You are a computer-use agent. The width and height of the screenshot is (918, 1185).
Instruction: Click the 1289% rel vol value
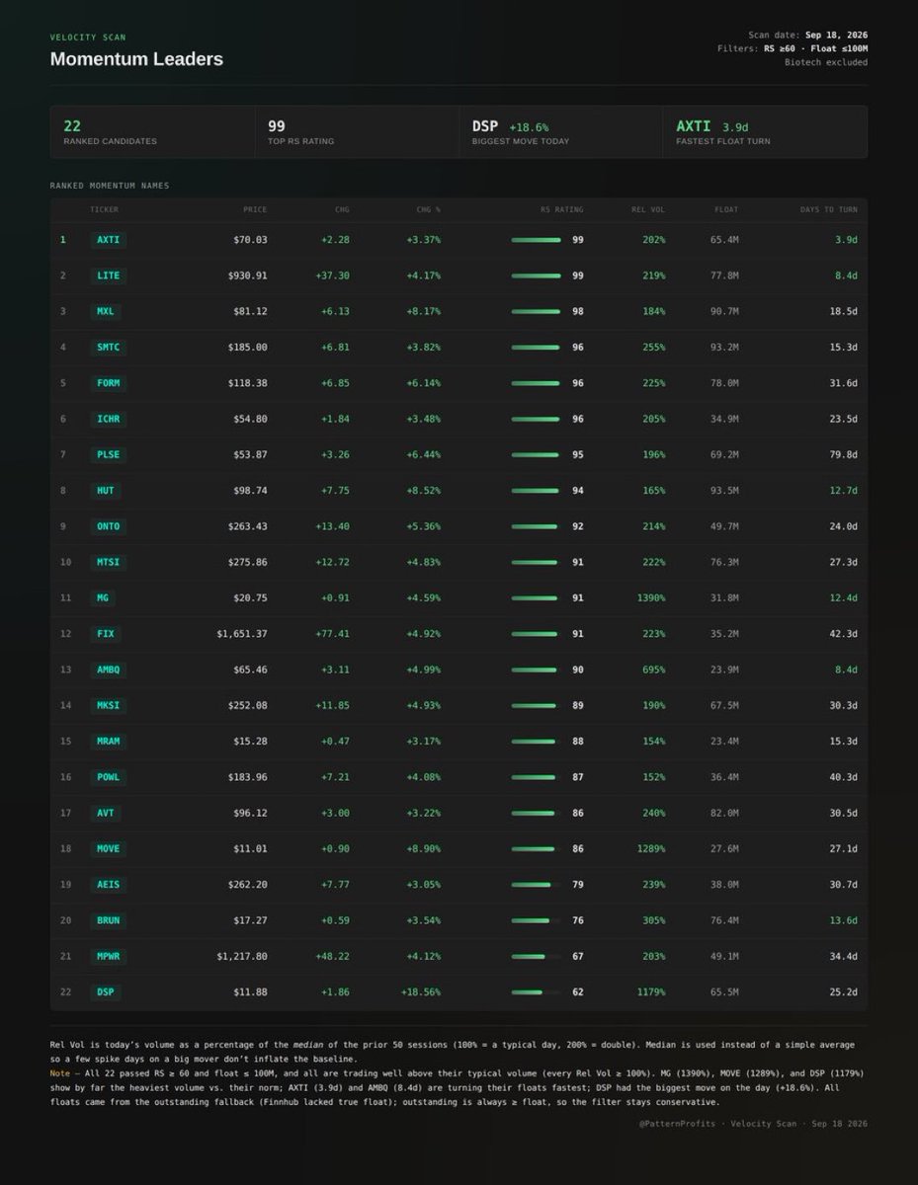(x=651, y=848)
